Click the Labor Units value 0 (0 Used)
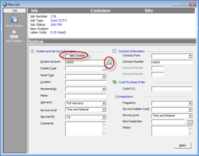199x156 pixels. [x=58, y=32]
